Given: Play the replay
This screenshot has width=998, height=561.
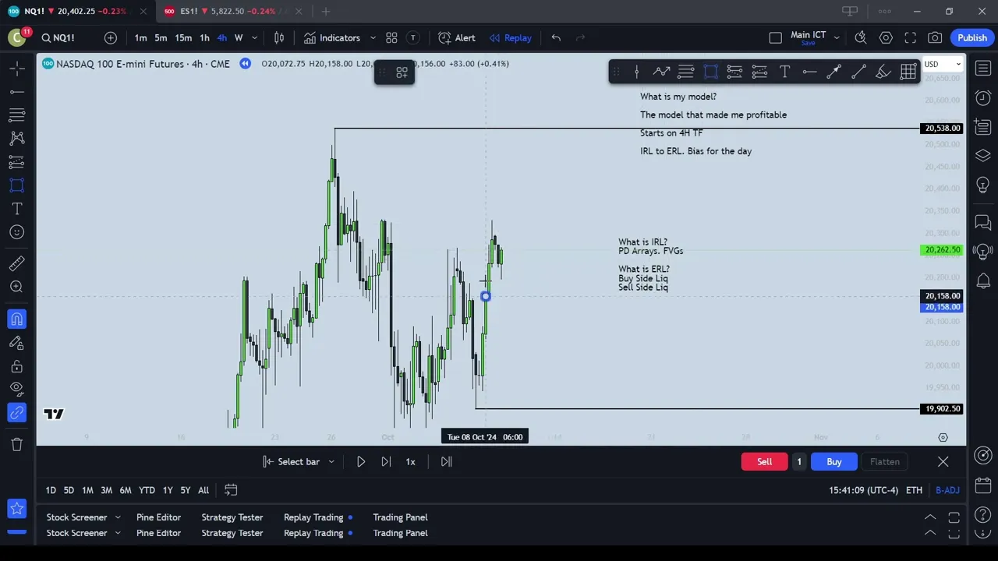Looking at the screenshot, I should (361, 461).
